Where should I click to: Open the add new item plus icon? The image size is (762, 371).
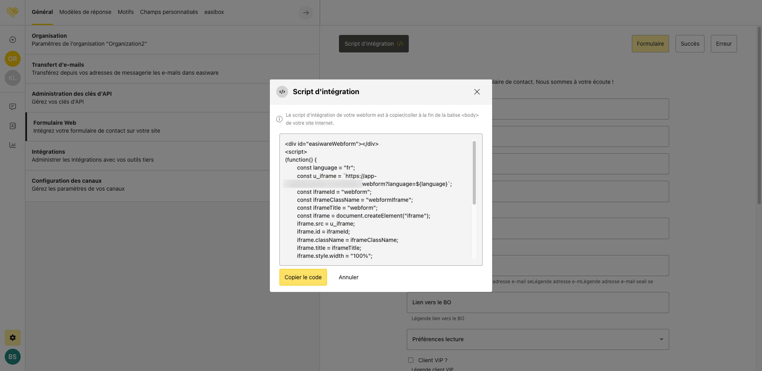13,40
